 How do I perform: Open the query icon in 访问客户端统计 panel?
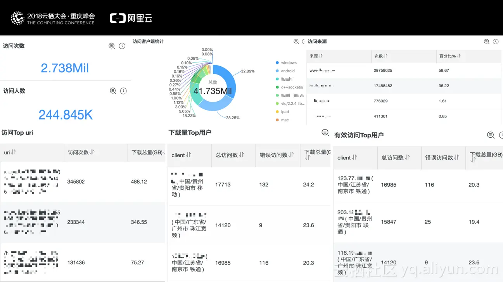[x=296, y=42]
